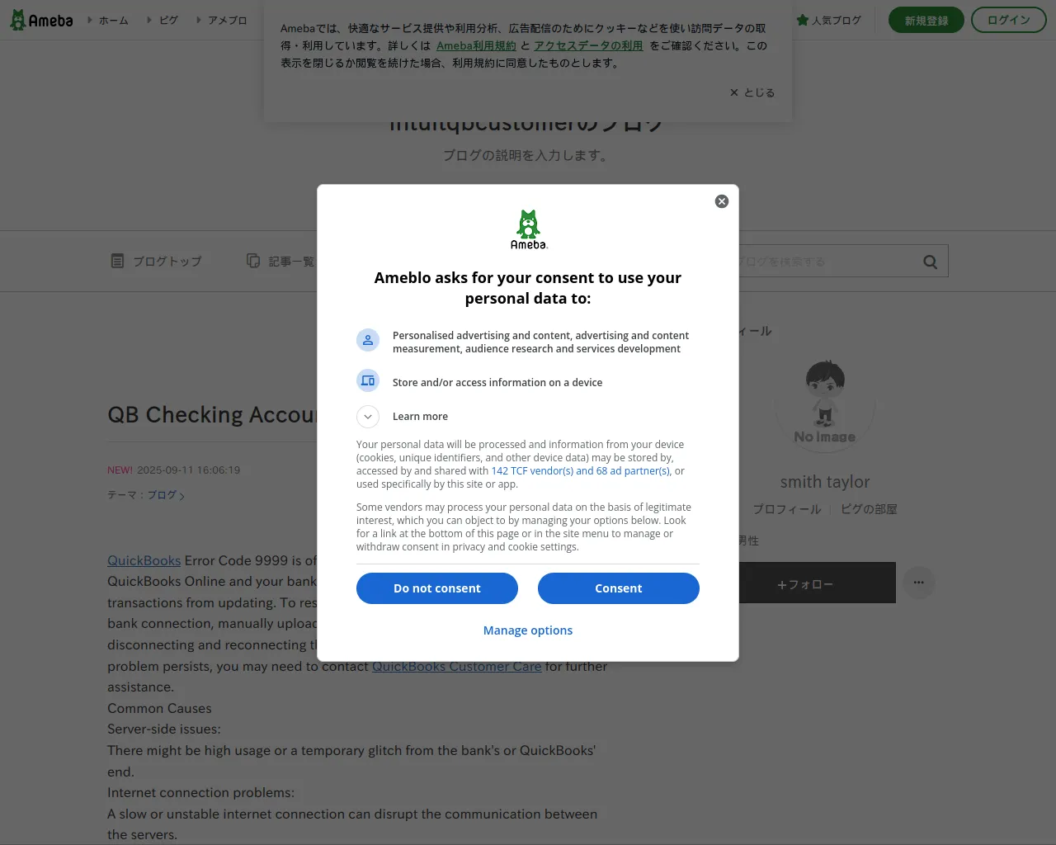Click the Do not consent button
The width and height of the screenshot is (1056, 845).
(437, 588)
